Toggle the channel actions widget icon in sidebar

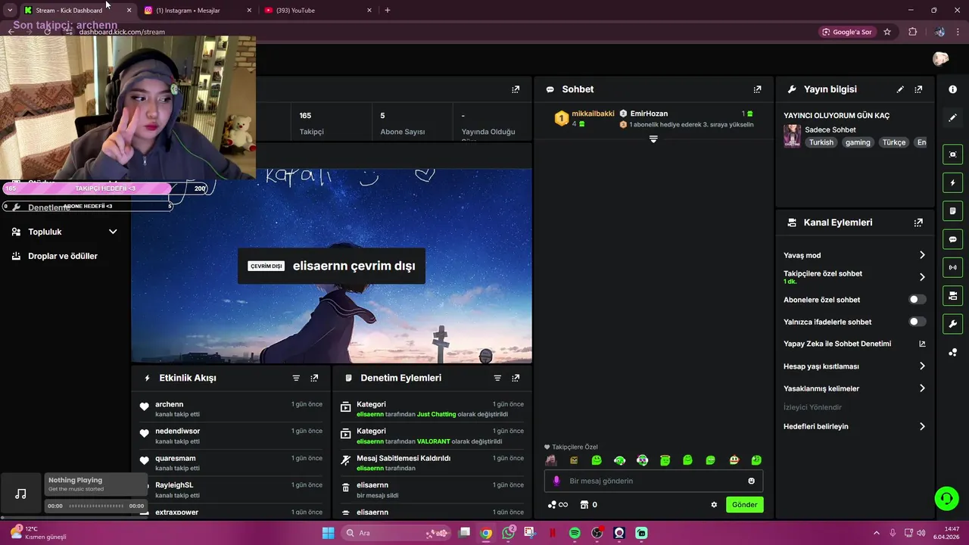[x=952, y=295]
